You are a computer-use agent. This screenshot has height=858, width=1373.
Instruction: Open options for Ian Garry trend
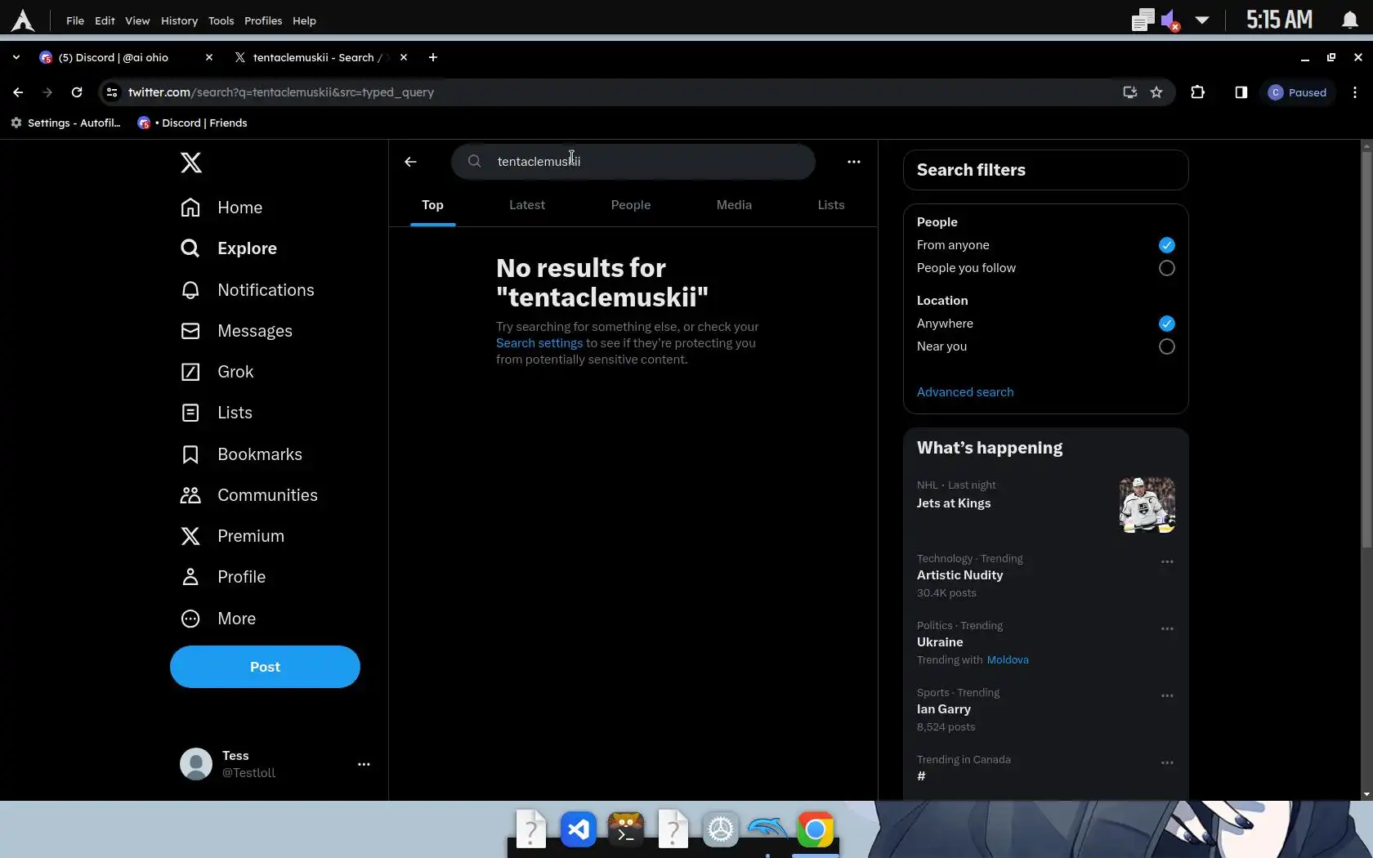pos(1167,696)
